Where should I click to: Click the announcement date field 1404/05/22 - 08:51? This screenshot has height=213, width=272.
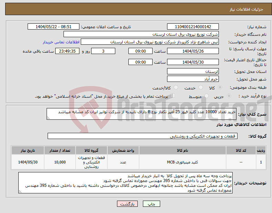54,27
